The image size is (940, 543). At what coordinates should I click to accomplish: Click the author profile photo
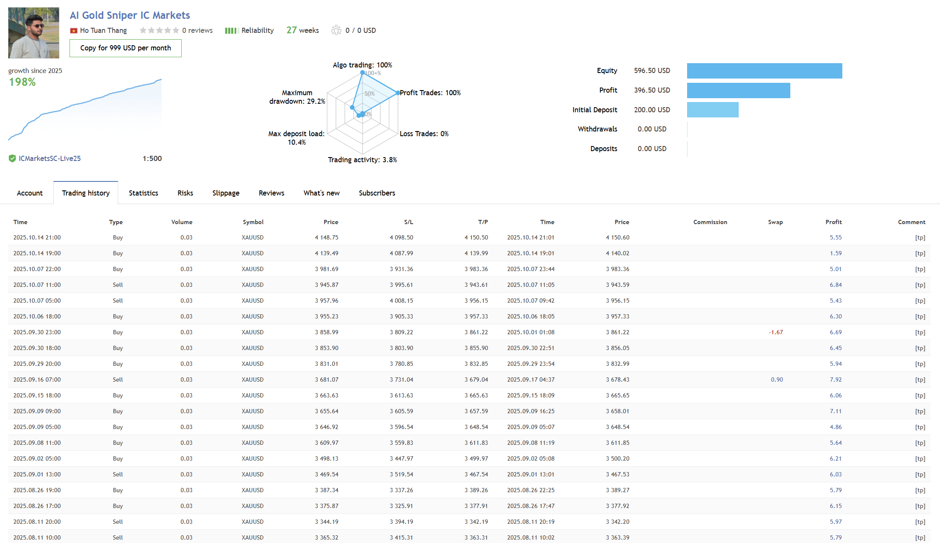tap(34, 33)
